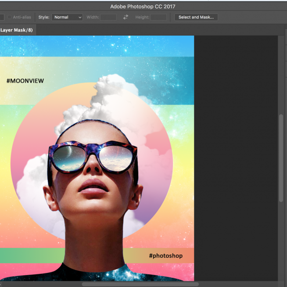Click the swap width and height arrows icon
Viewport: 287px width, 287px height.
(x=126, y=17)
